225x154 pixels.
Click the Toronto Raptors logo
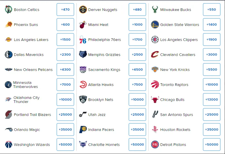[155, 84]
